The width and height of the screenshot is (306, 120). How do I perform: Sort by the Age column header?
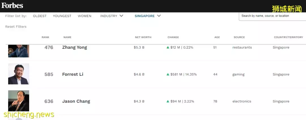(217, 37)
